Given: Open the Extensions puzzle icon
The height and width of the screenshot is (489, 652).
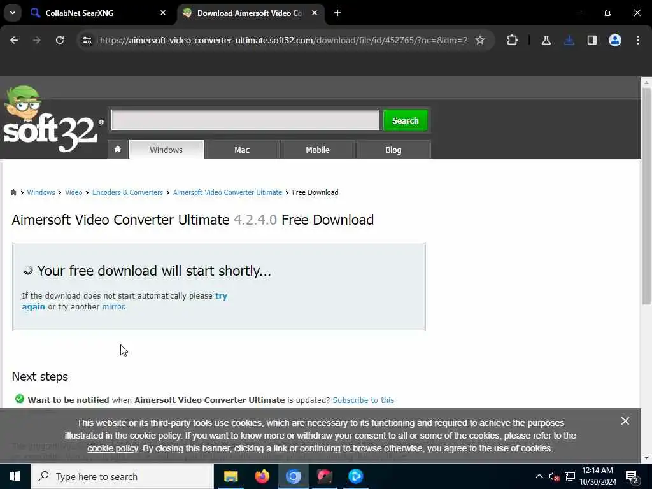Looking at the screenshot, I should [513, 40].
